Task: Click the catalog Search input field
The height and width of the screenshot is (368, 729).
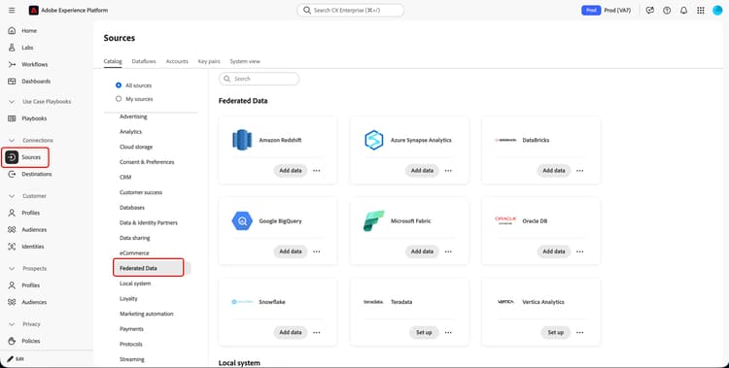Action: coord(259,79)
